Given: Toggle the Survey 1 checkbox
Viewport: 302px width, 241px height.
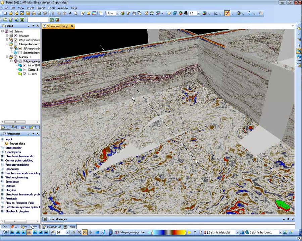Looking at the screenshot, I should click(16, 57).
